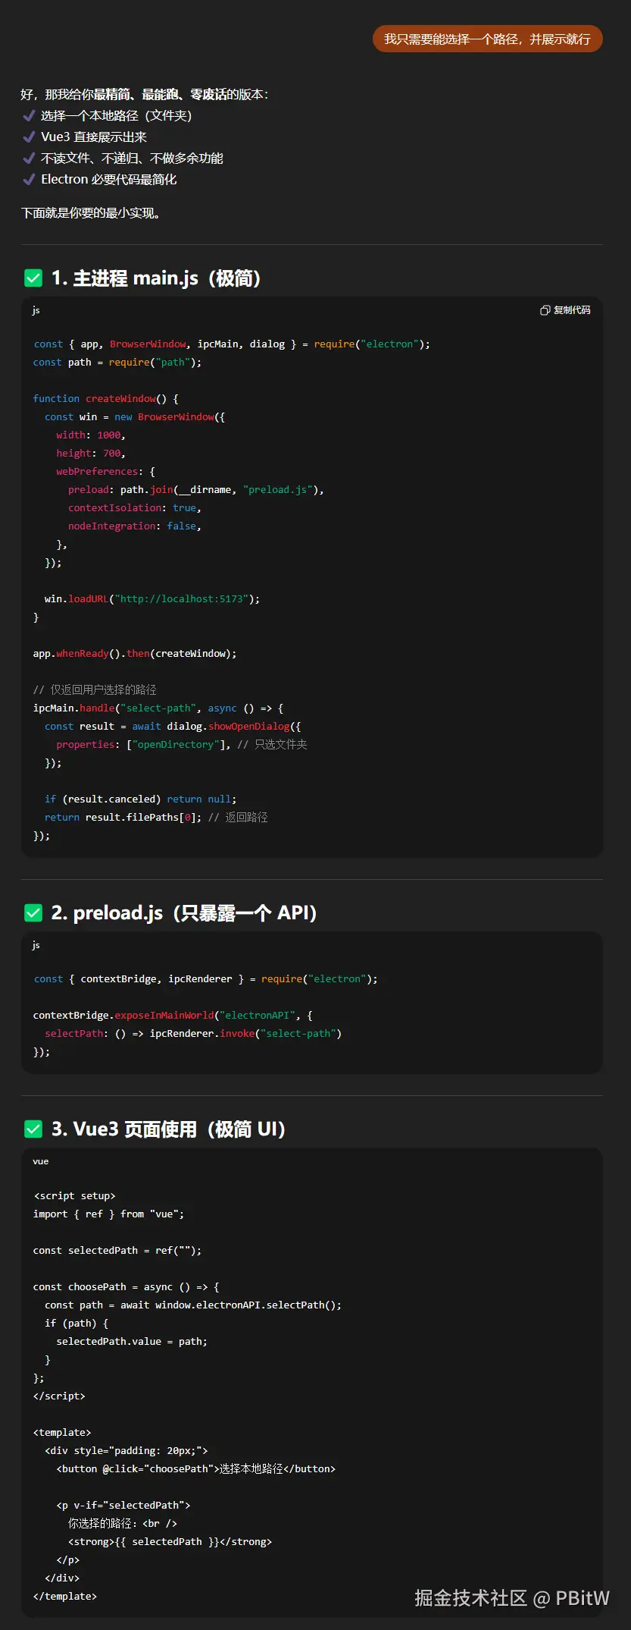
Task: Click code line return result.filePaths[0]; // 返回路径
Action: pos(156,818)
